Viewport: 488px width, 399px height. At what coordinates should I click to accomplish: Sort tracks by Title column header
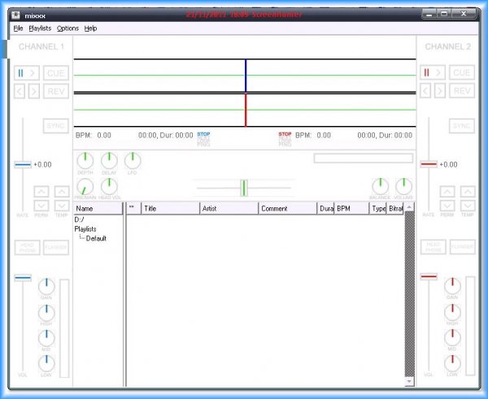tap(170, 208)
